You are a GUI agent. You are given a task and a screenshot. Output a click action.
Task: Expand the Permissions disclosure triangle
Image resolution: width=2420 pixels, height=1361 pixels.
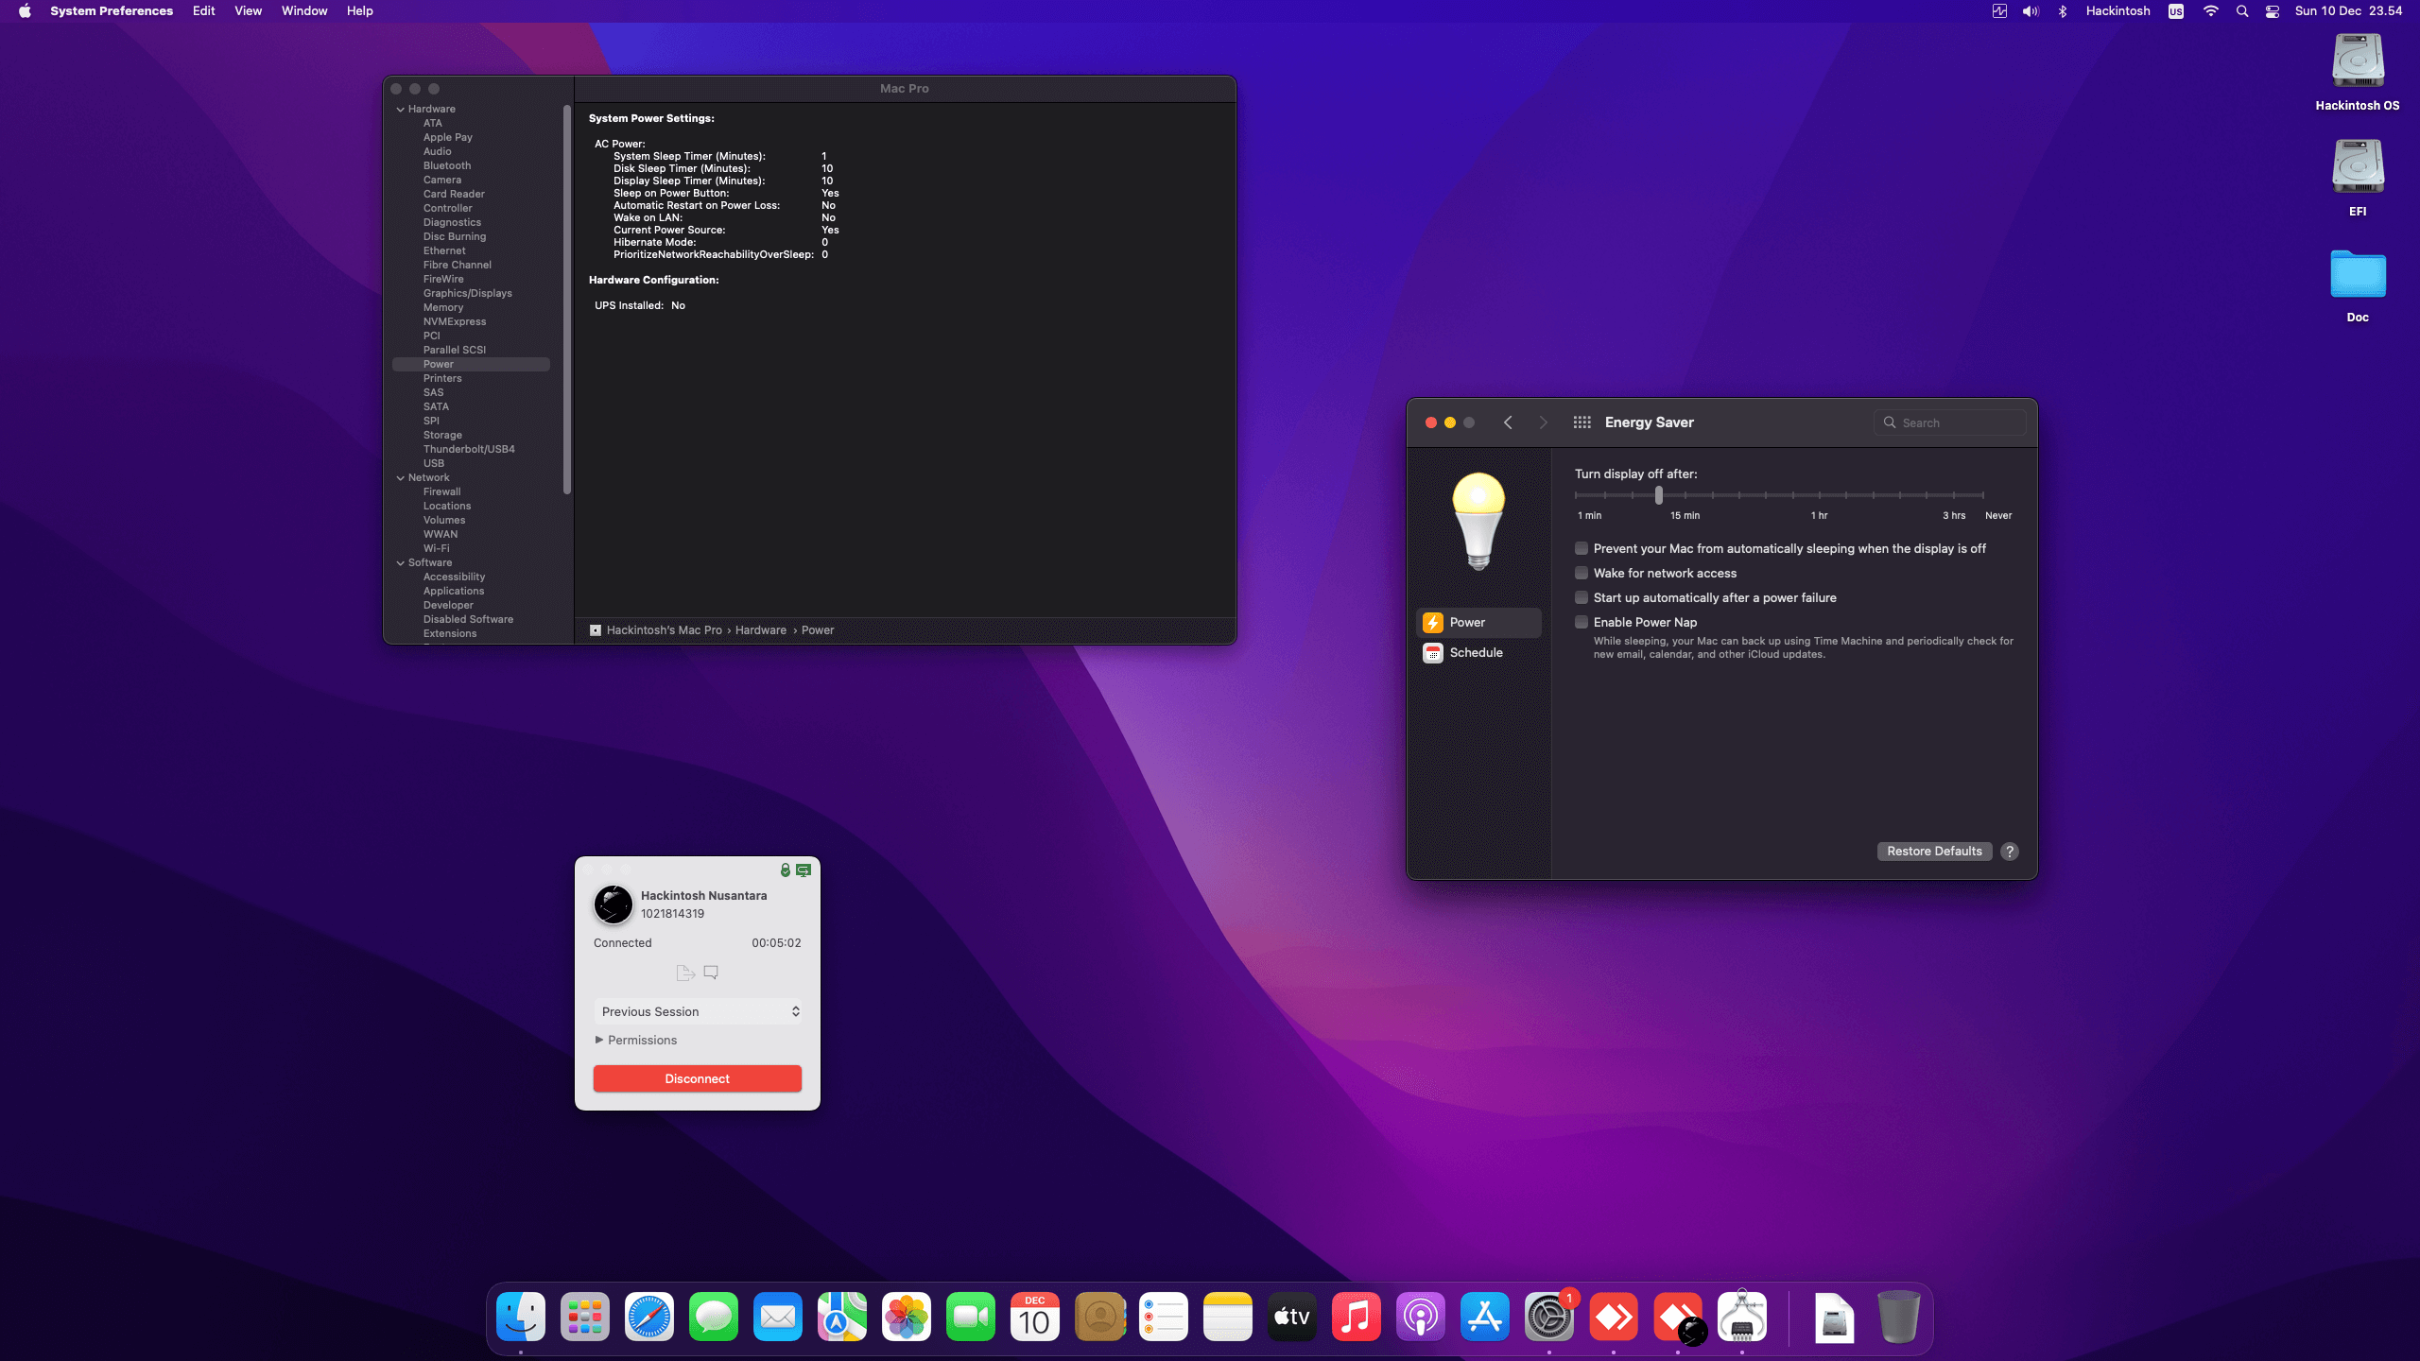point(599,1040)
